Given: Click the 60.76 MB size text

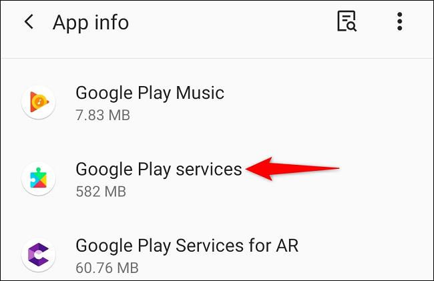Looking at the screenshot, I should point(107,268).
